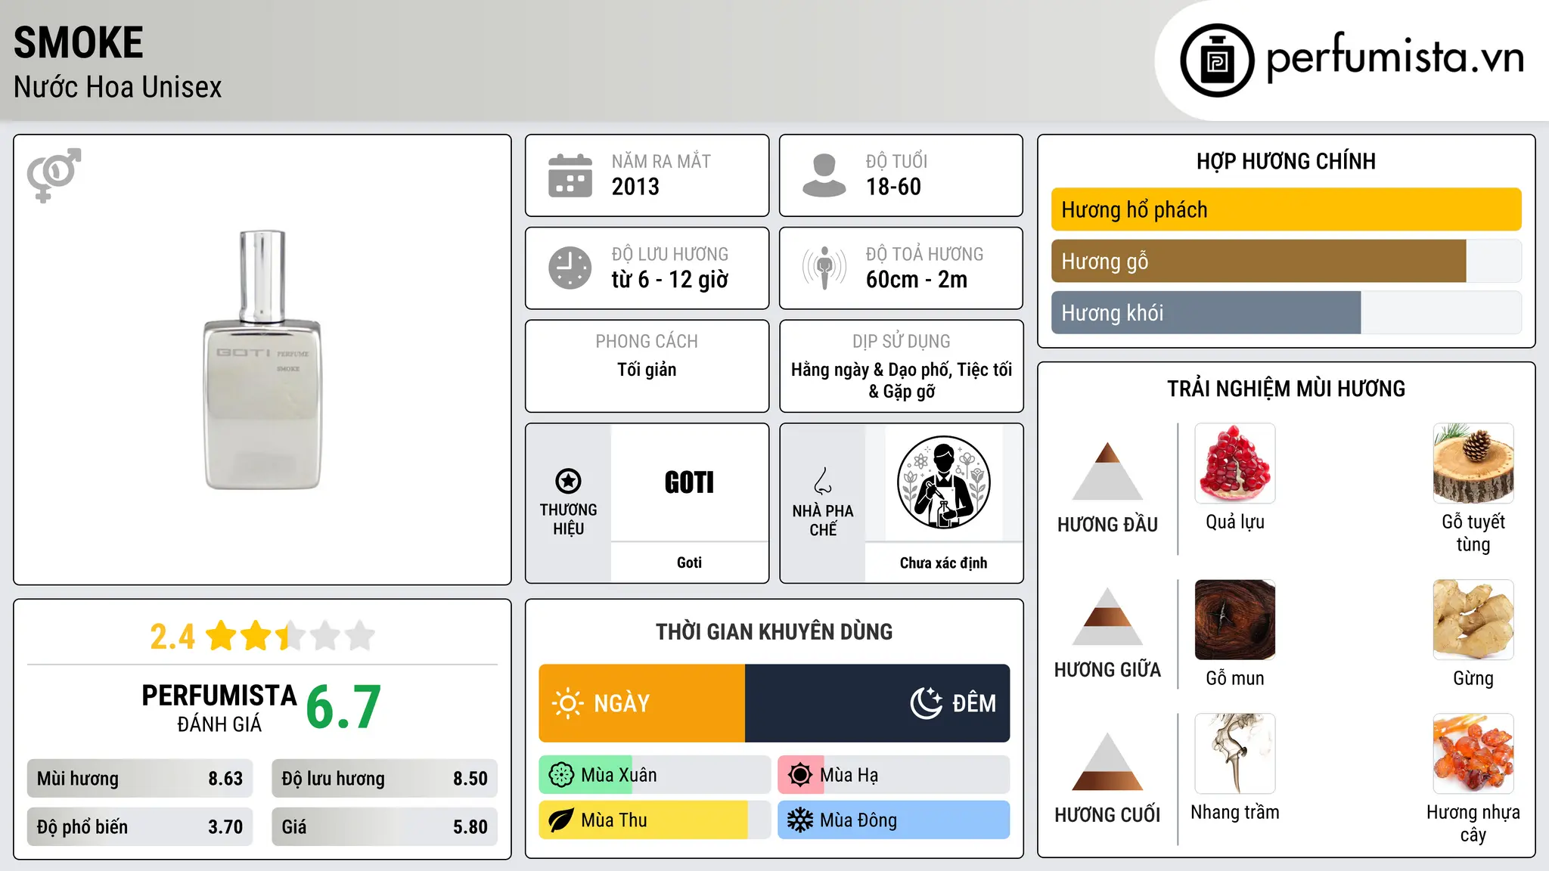Click the leaf icon for Mùa Thu
This screenshot has width=1549, height=871.
pos(561,820)
